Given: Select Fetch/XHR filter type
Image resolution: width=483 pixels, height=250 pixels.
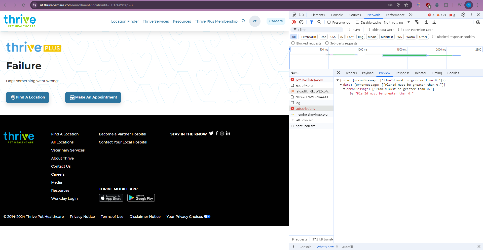Looking at the screenshot, I should point(309,37).
